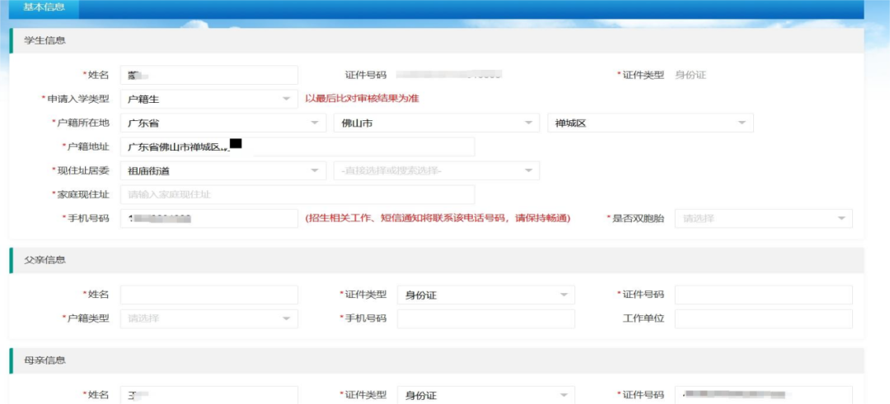Click the 家庭现住址 input field
This screenshot has width=890, height=404.
pyautogui.click(x=297, y=194)
